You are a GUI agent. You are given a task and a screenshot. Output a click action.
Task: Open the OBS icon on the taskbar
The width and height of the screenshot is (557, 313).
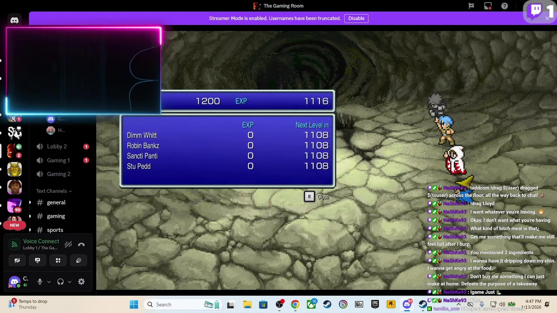(x=279, y=304)
